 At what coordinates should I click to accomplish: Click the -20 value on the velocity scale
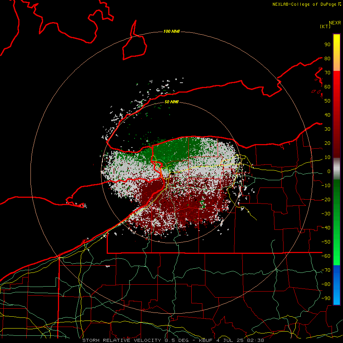pos(326,199)
